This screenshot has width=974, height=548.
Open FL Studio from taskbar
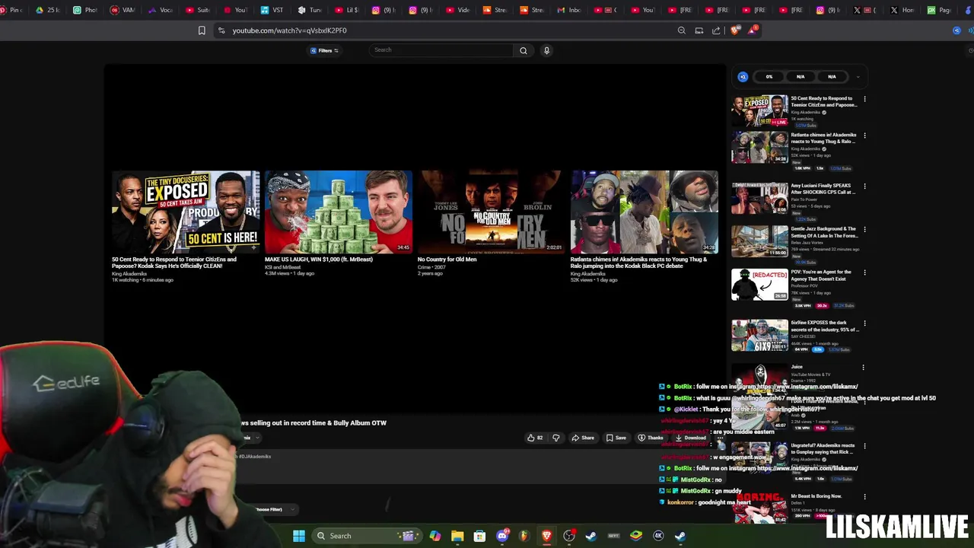[x=524, y=536]
